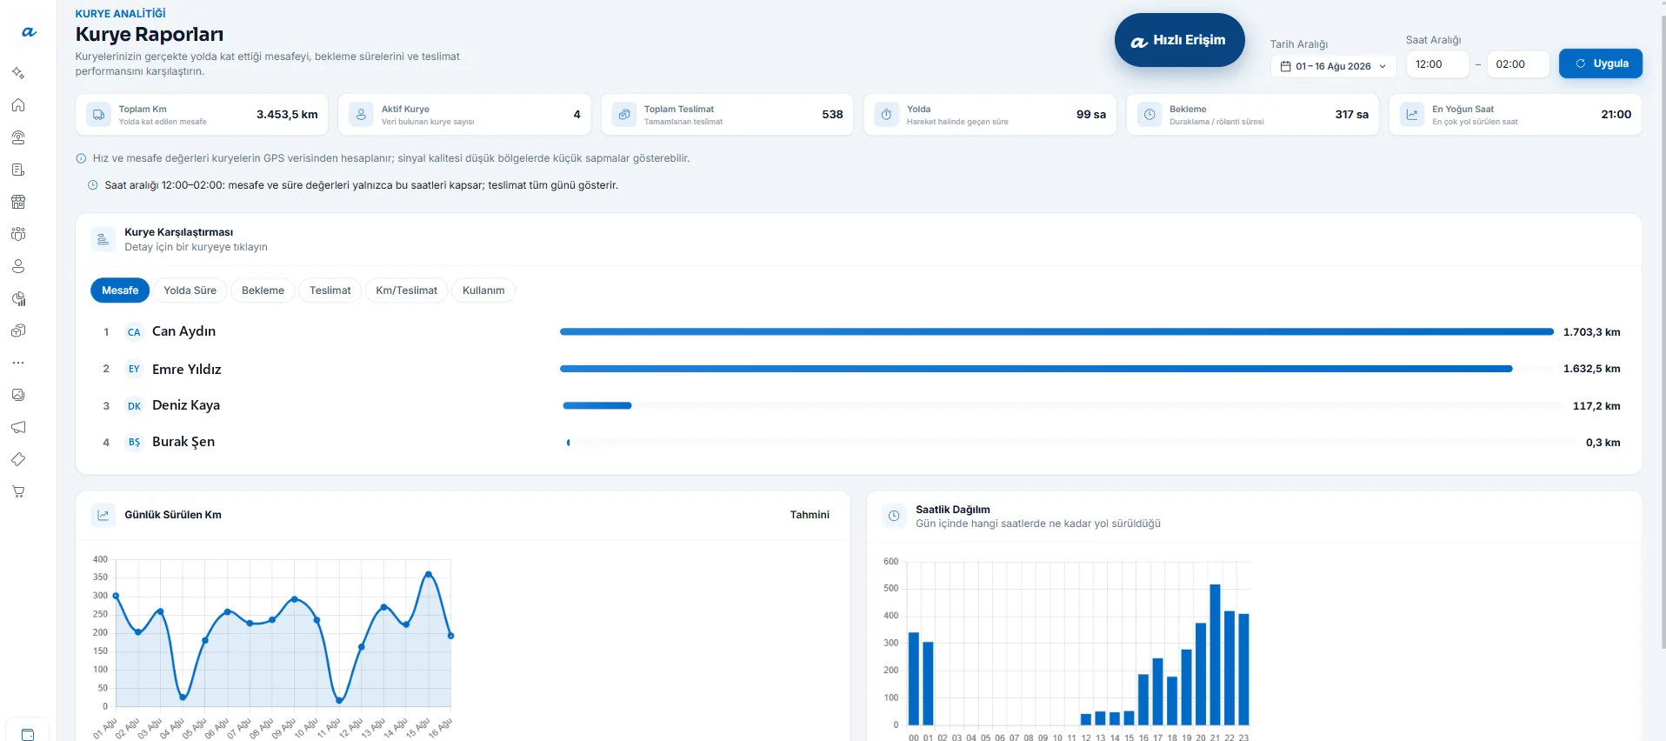Image resolution: width=1666 pixels, height=741 pixels.
Task: Click Emre Yıldız's distance progress bar
Action: coord(1036,369)
